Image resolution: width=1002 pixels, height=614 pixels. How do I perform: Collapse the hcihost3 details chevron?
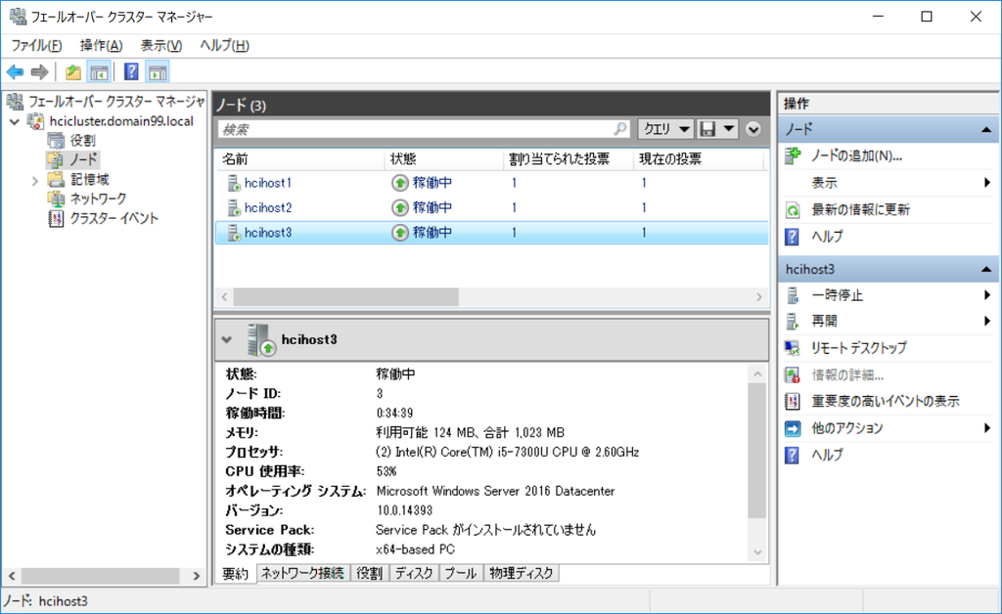(x=227, y=339)
